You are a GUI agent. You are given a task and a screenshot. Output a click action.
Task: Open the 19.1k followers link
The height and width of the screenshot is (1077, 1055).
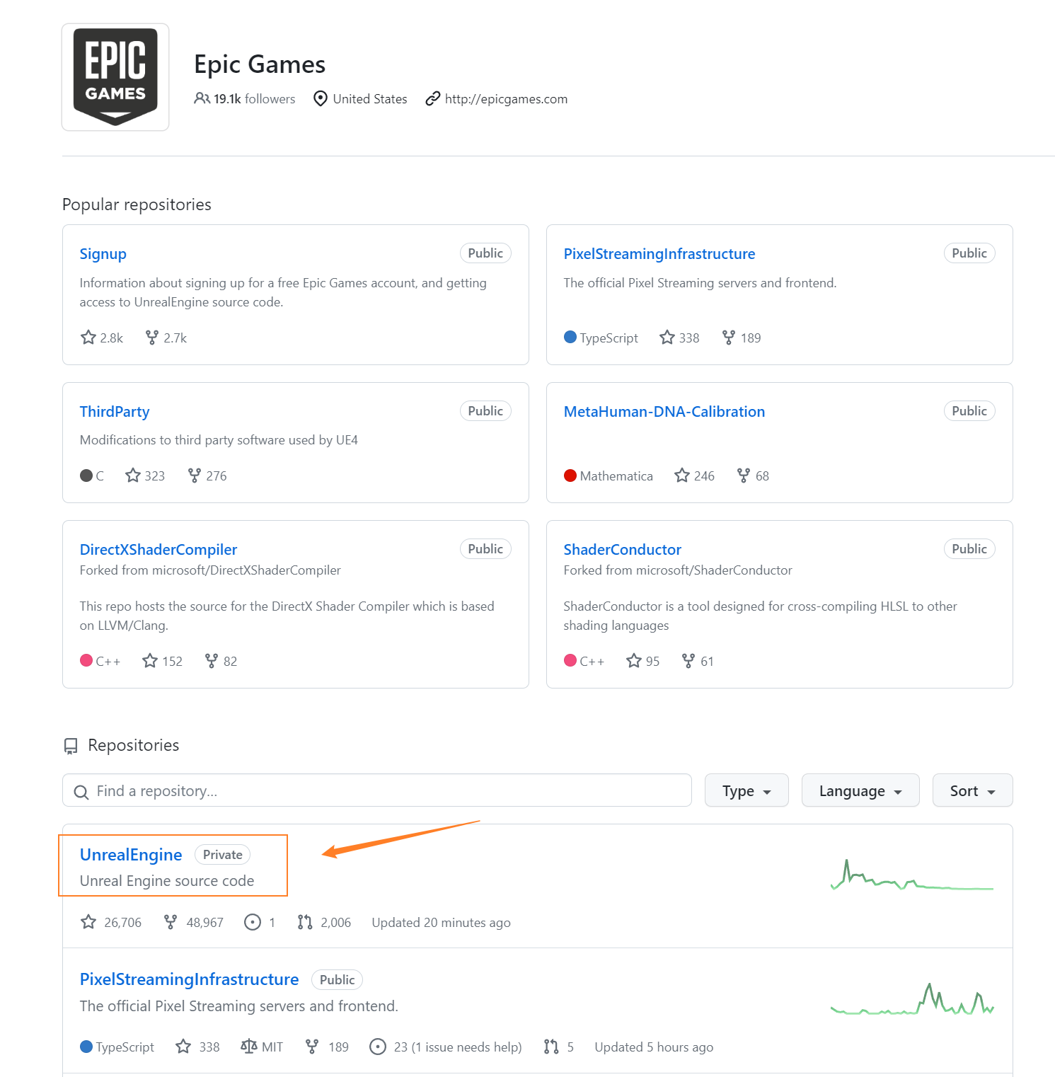point(254,99)
